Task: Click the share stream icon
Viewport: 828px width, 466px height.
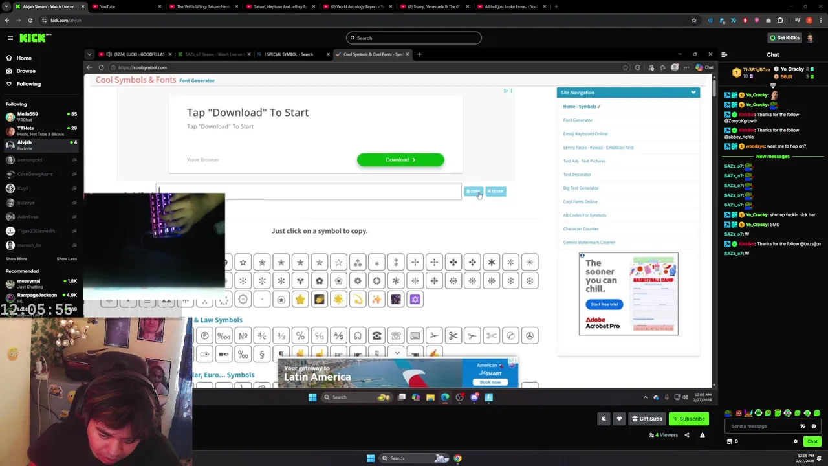Action: point(687,435)
